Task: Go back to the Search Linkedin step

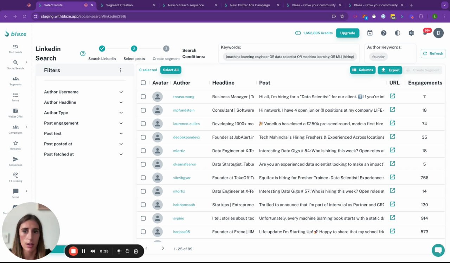Action: coord(102,53)
